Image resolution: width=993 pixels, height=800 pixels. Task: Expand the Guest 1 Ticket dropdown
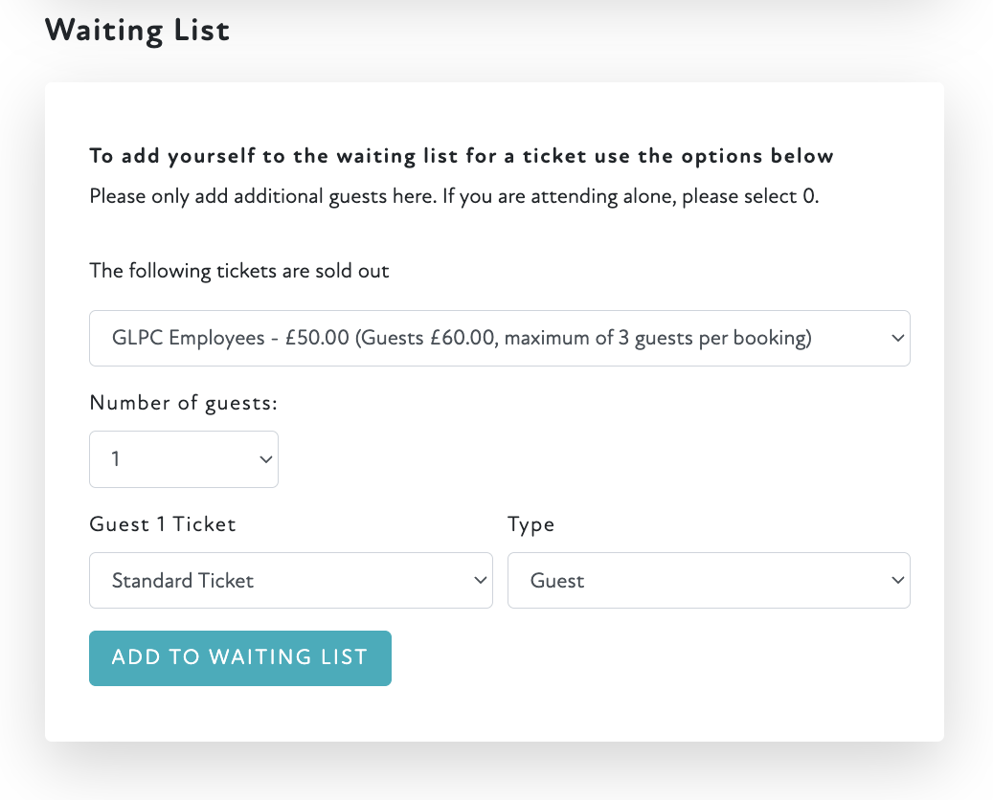[x=290, y=580]
